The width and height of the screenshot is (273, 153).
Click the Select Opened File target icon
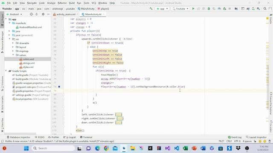coord(31,14)
